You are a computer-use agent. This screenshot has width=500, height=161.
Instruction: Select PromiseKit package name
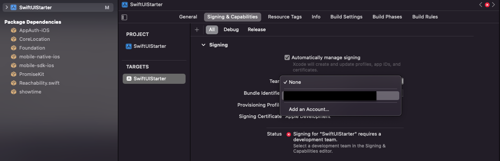(x=32, y=74)
